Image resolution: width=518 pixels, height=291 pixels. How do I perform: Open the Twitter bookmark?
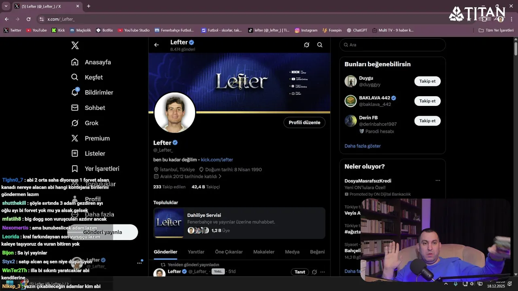(x=13, y=30)
